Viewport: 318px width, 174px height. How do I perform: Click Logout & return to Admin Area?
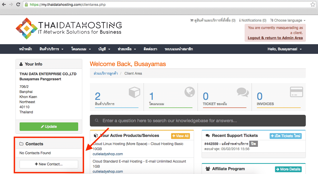point(275,38)
